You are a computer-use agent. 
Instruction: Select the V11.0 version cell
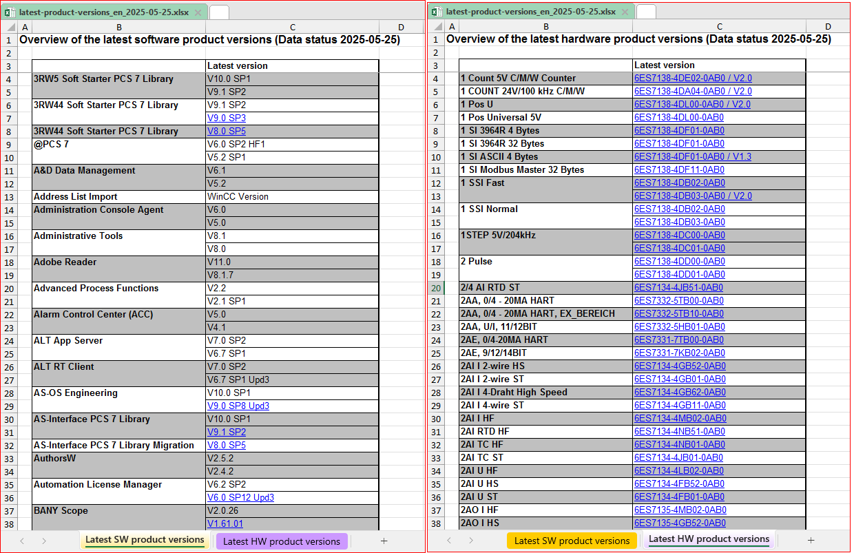tap(292, 262)
